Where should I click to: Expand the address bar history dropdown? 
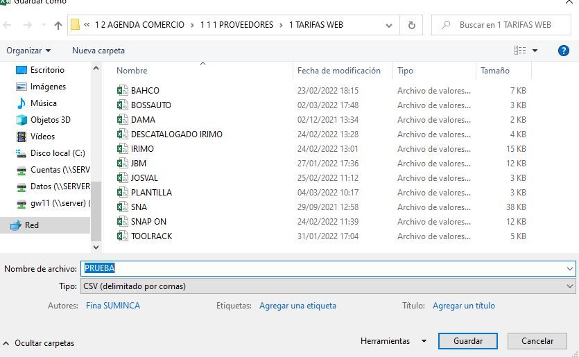coord(389,25)
